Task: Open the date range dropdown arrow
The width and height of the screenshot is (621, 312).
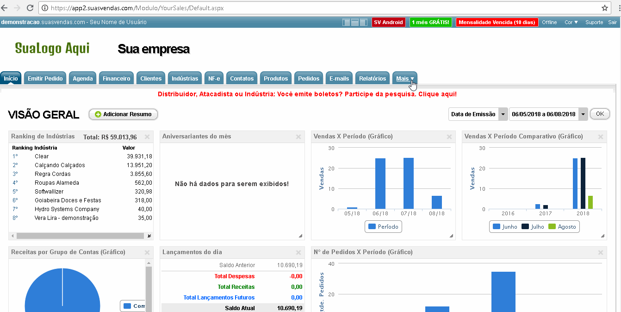Action: click(x=583, y=114)
